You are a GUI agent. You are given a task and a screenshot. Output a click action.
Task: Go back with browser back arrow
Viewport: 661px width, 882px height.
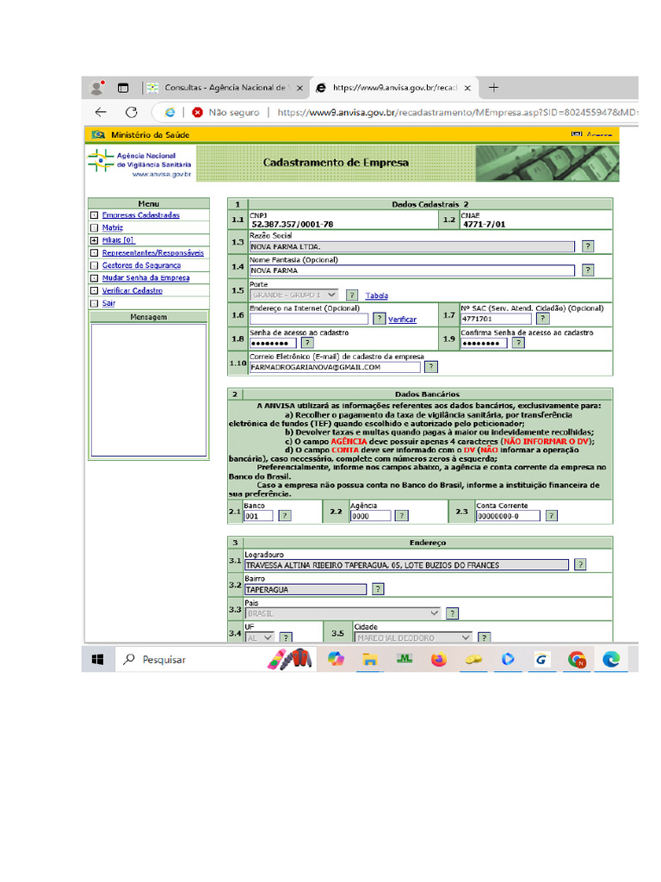pyautogui.click(x=102, y=112)
